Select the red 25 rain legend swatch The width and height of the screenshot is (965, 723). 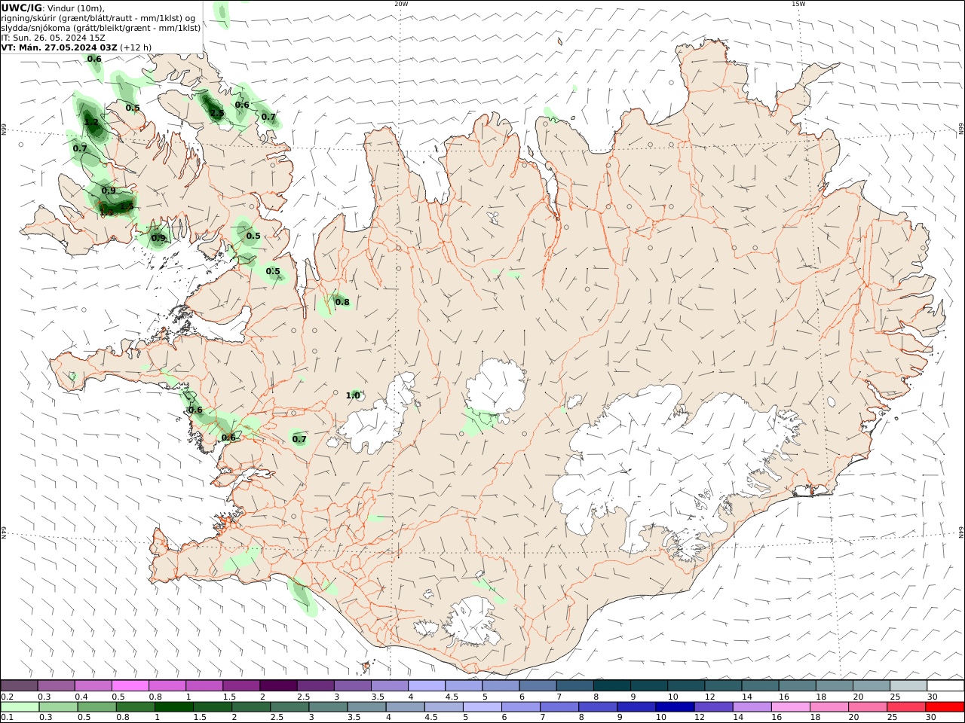tap(906, 707)
